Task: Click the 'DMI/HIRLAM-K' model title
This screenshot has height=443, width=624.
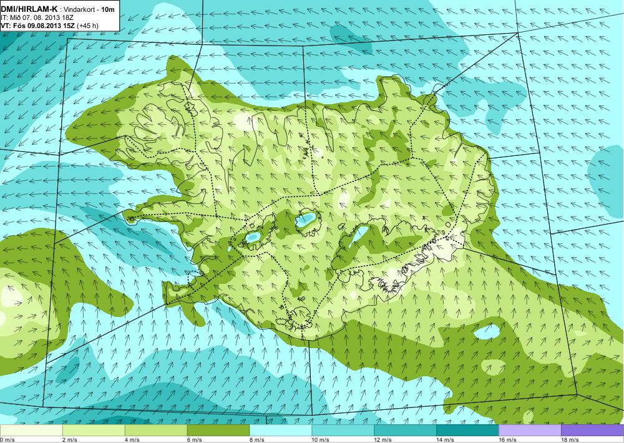Action: pos(29,9)
